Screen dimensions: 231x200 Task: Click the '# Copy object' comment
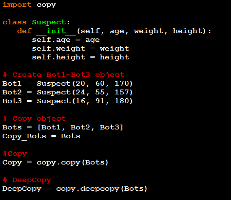[x=34, y=119]
